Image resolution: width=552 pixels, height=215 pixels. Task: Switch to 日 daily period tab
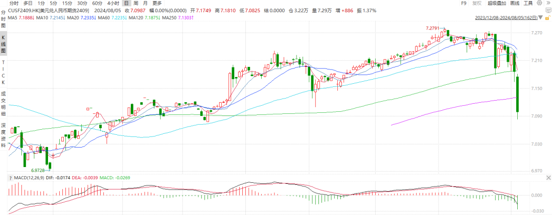pos(126,3)
